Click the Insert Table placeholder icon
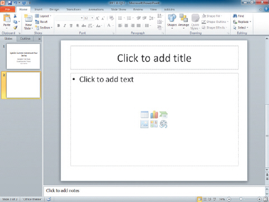 pos(144,115)
